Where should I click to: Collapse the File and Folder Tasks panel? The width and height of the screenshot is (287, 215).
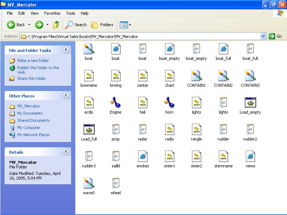(66, 49)
